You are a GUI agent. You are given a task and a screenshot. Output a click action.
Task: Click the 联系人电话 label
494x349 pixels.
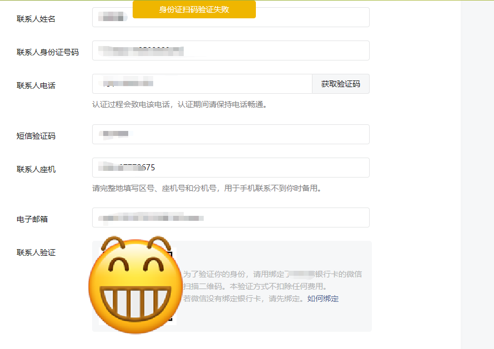36,85
